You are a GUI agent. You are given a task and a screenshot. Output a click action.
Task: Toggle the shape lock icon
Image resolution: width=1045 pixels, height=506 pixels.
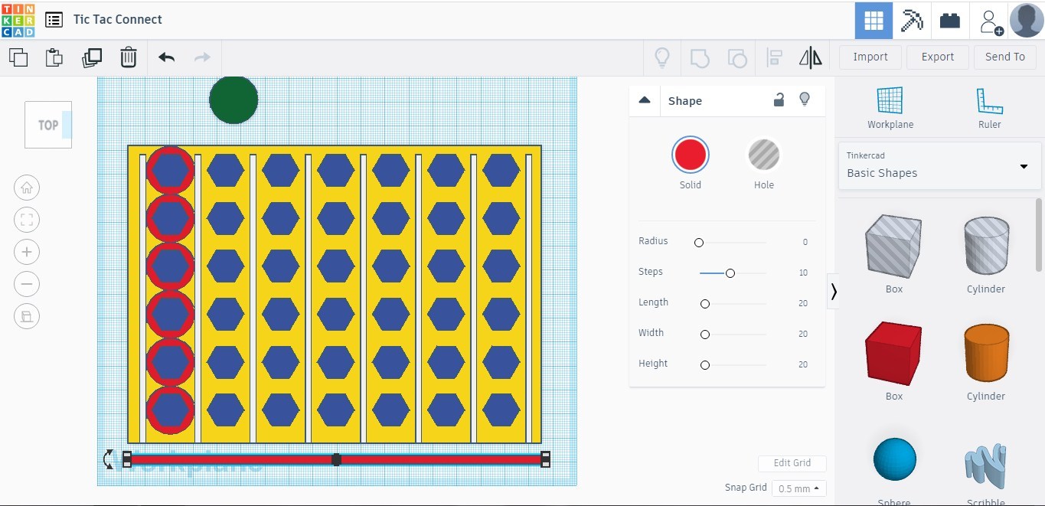(779, 100)
